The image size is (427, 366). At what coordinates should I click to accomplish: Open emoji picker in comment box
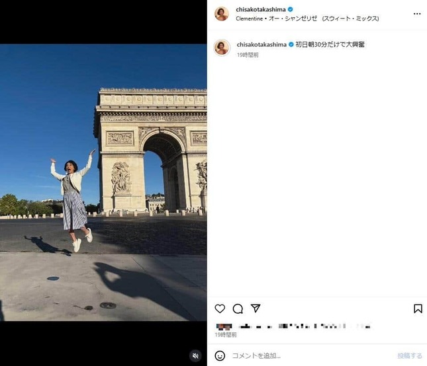(x=220, y=355)
